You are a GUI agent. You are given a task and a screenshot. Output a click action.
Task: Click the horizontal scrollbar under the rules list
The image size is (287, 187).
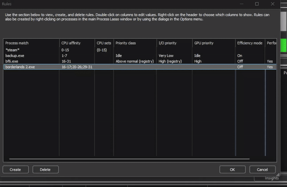[x=129, y=159]
